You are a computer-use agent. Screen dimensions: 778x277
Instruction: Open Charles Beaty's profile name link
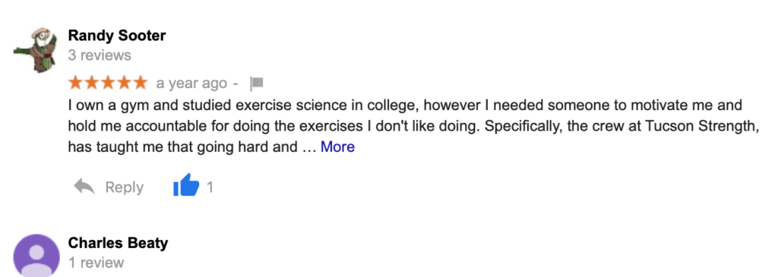point(118,244)
